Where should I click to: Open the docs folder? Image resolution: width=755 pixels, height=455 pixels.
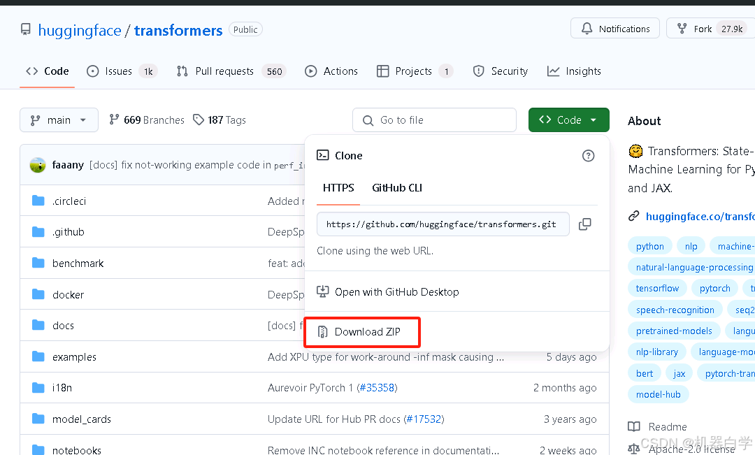(x=63, y=326)
